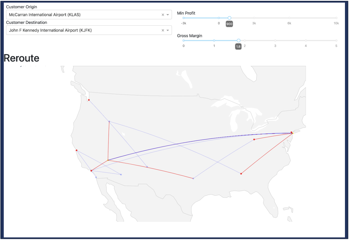The height and width of the screenshot is (240, 349).
Task: Set Gross Margin to the 3 mark
Action: click(x=275, y=41)
